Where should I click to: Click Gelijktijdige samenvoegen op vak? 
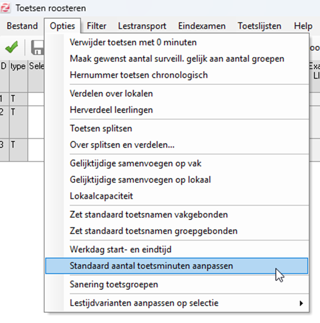pyautogui.click(x=136, y=164)
